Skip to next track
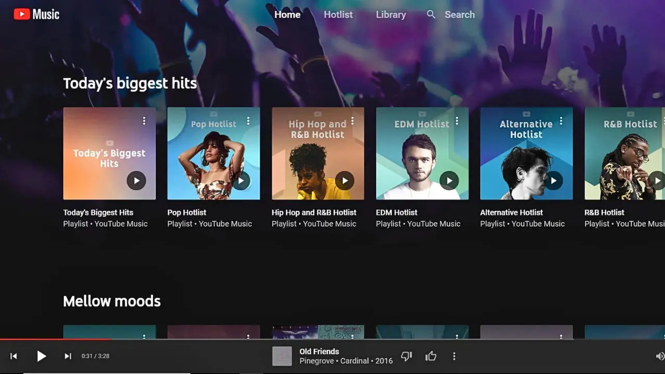665x374 pixels. (x=68, y=356)
